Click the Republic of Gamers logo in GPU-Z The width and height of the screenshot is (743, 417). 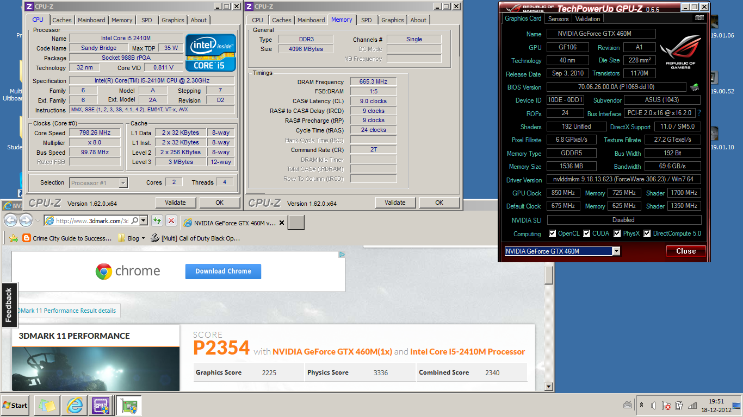click(x=680, y=53)
